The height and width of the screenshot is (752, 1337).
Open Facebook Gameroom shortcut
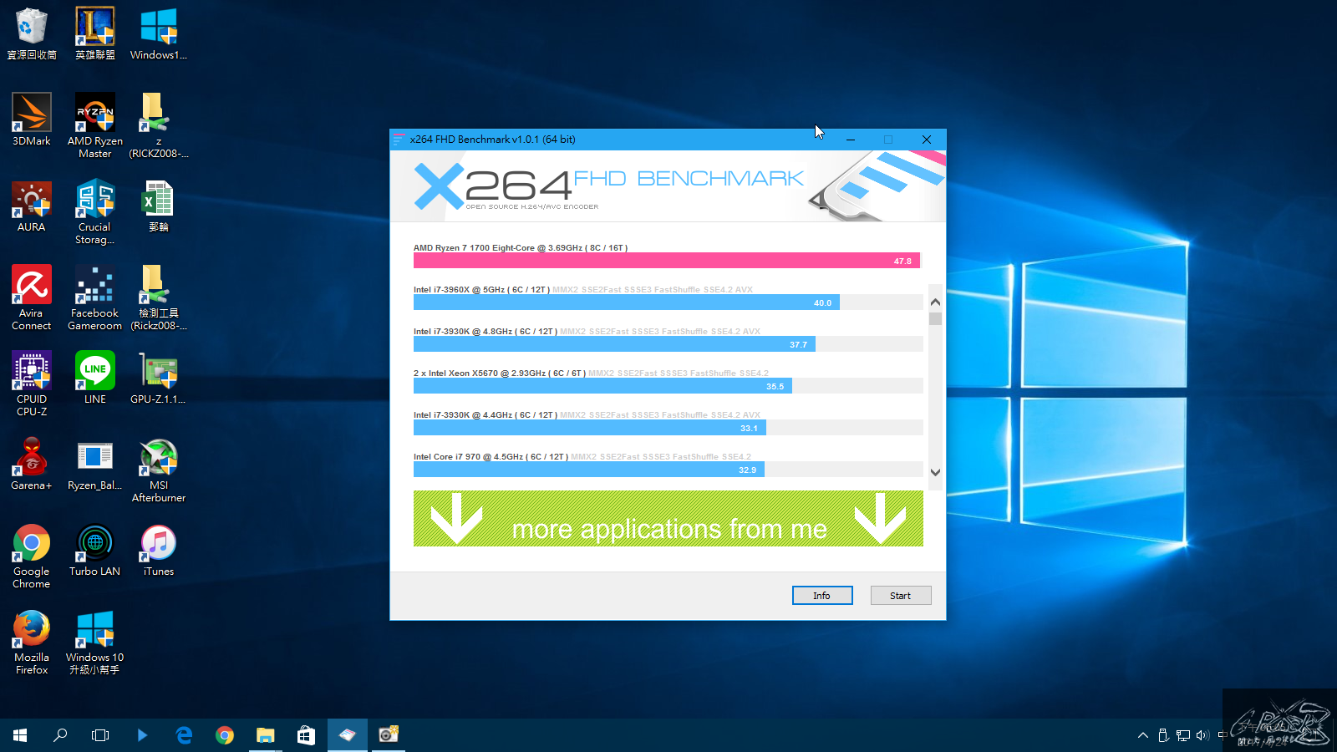95,297
